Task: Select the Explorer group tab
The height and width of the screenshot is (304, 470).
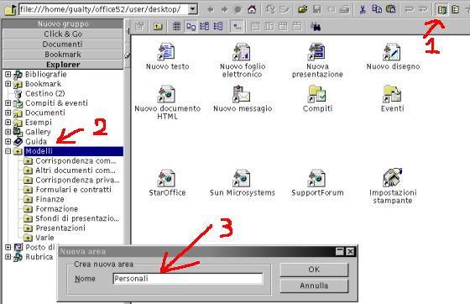Action: point(63,65)
